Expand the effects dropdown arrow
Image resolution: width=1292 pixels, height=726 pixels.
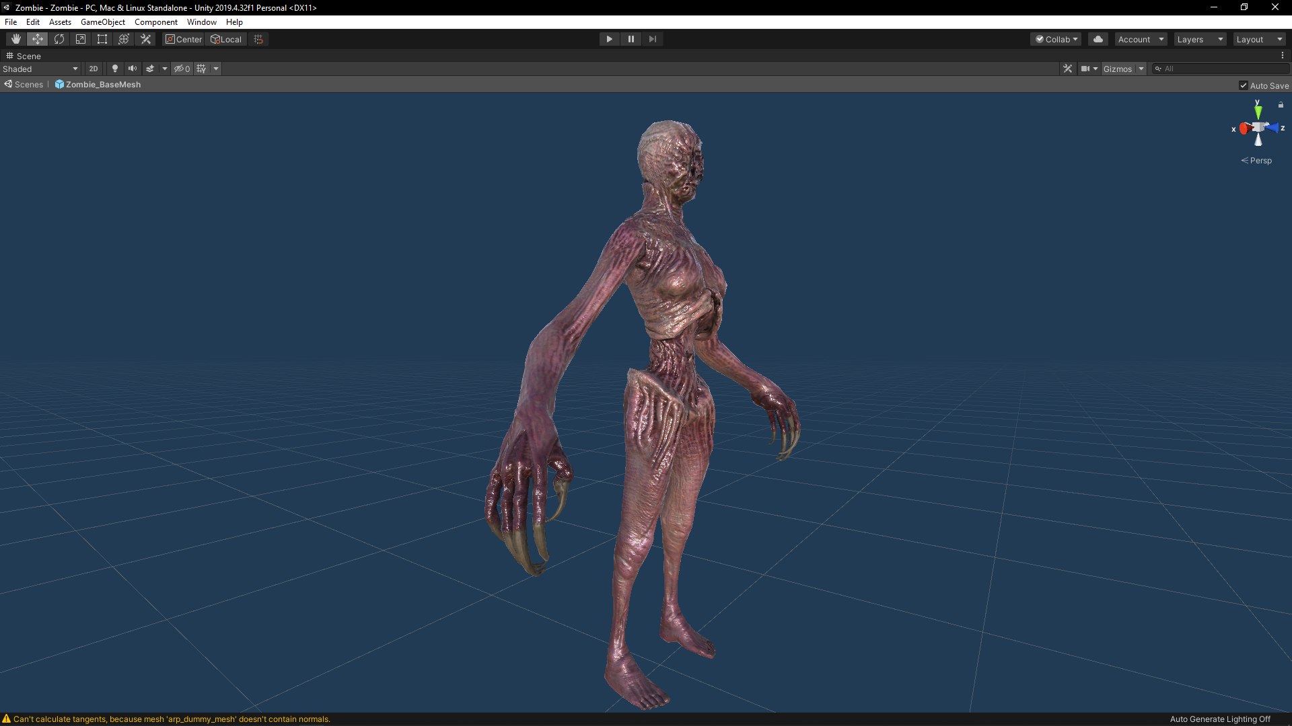(x=164, y=69)
